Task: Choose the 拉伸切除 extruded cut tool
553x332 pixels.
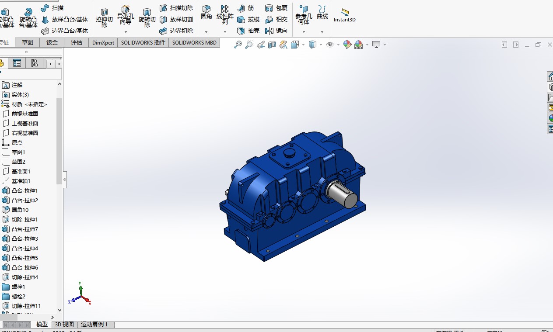Action: click(x=104, y=17)
